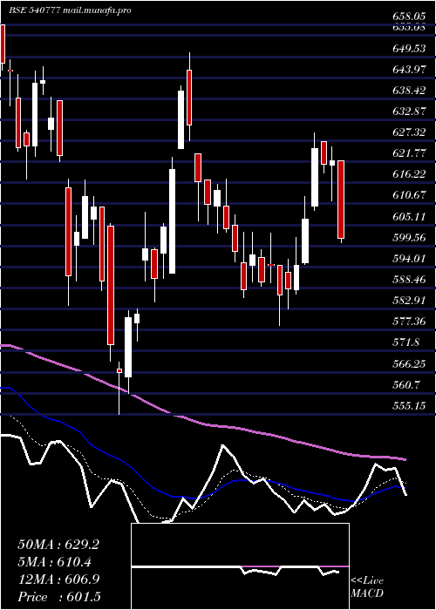Click the 658.05 price axis label
This screenshot has height=610, width=436.
tap(409, 17)
